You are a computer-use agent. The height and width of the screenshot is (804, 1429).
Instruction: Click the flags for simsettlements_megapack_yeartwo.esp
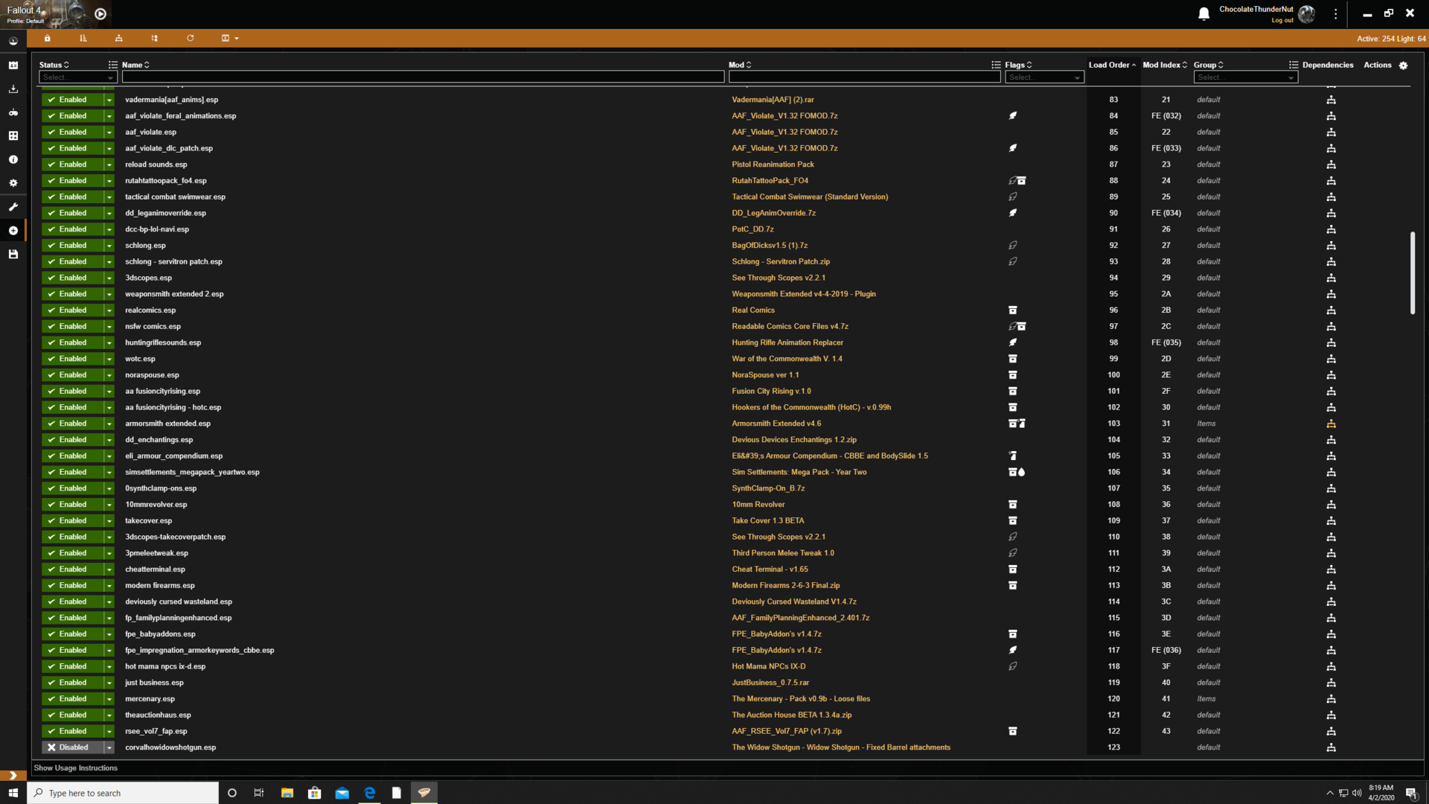pyautogui.click(x=1017, y=472)
